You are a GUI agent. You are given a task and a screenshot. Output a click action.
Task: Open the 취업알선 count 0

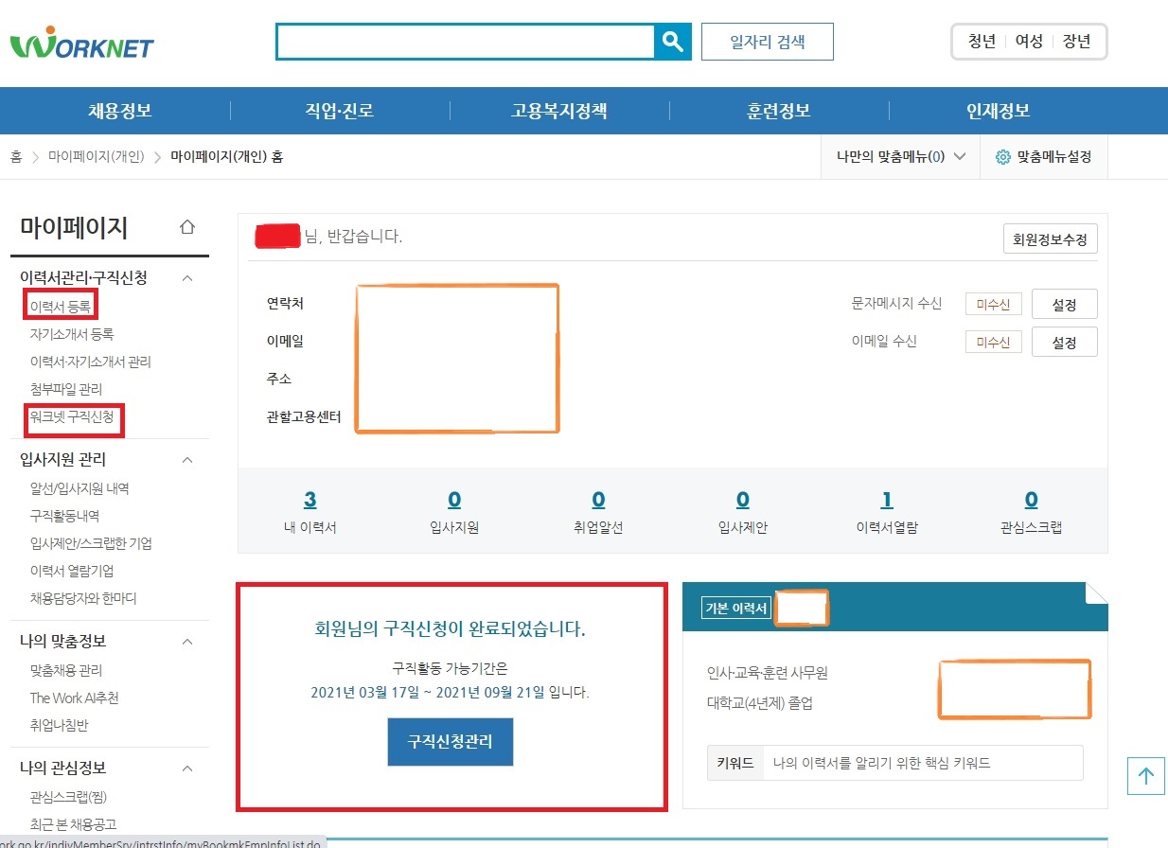tap(598, 500)
